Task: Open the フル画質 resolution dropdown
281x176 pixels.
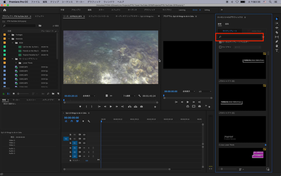Action: click(129, 96)
